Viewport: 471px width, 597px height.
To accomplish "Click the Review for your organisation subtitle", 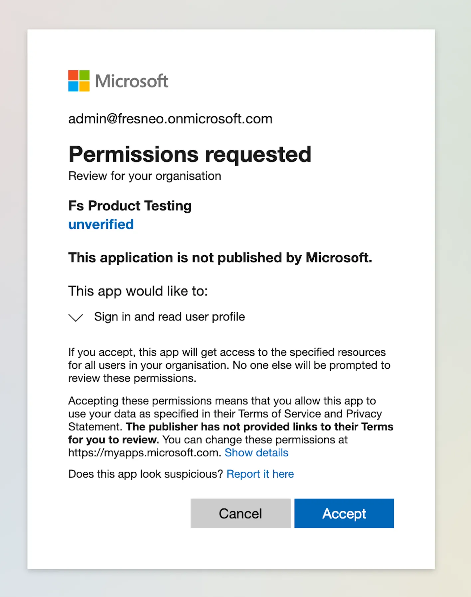I will 145,176.
